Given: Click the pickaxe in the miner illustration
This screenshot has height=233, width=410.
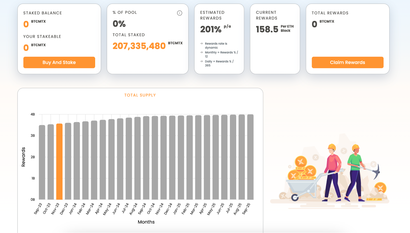Looking at the screenshot, I should (375, 171).
